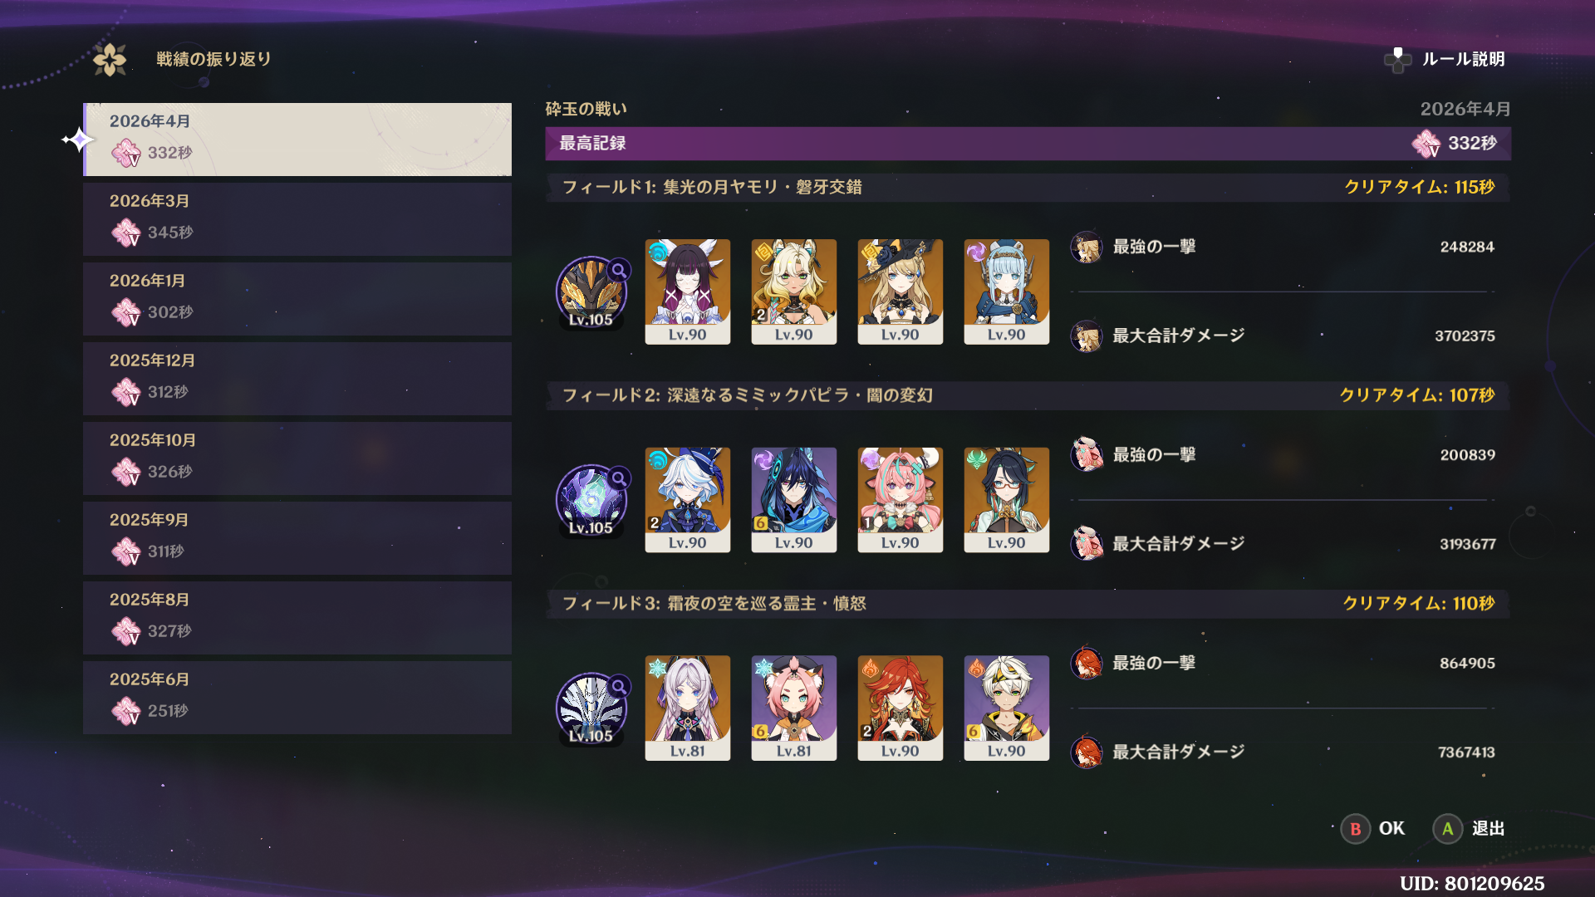This screenshot has height=897, width=1595.
Task: Click the A 退出 exit button
Action: tap(1469, 828)
